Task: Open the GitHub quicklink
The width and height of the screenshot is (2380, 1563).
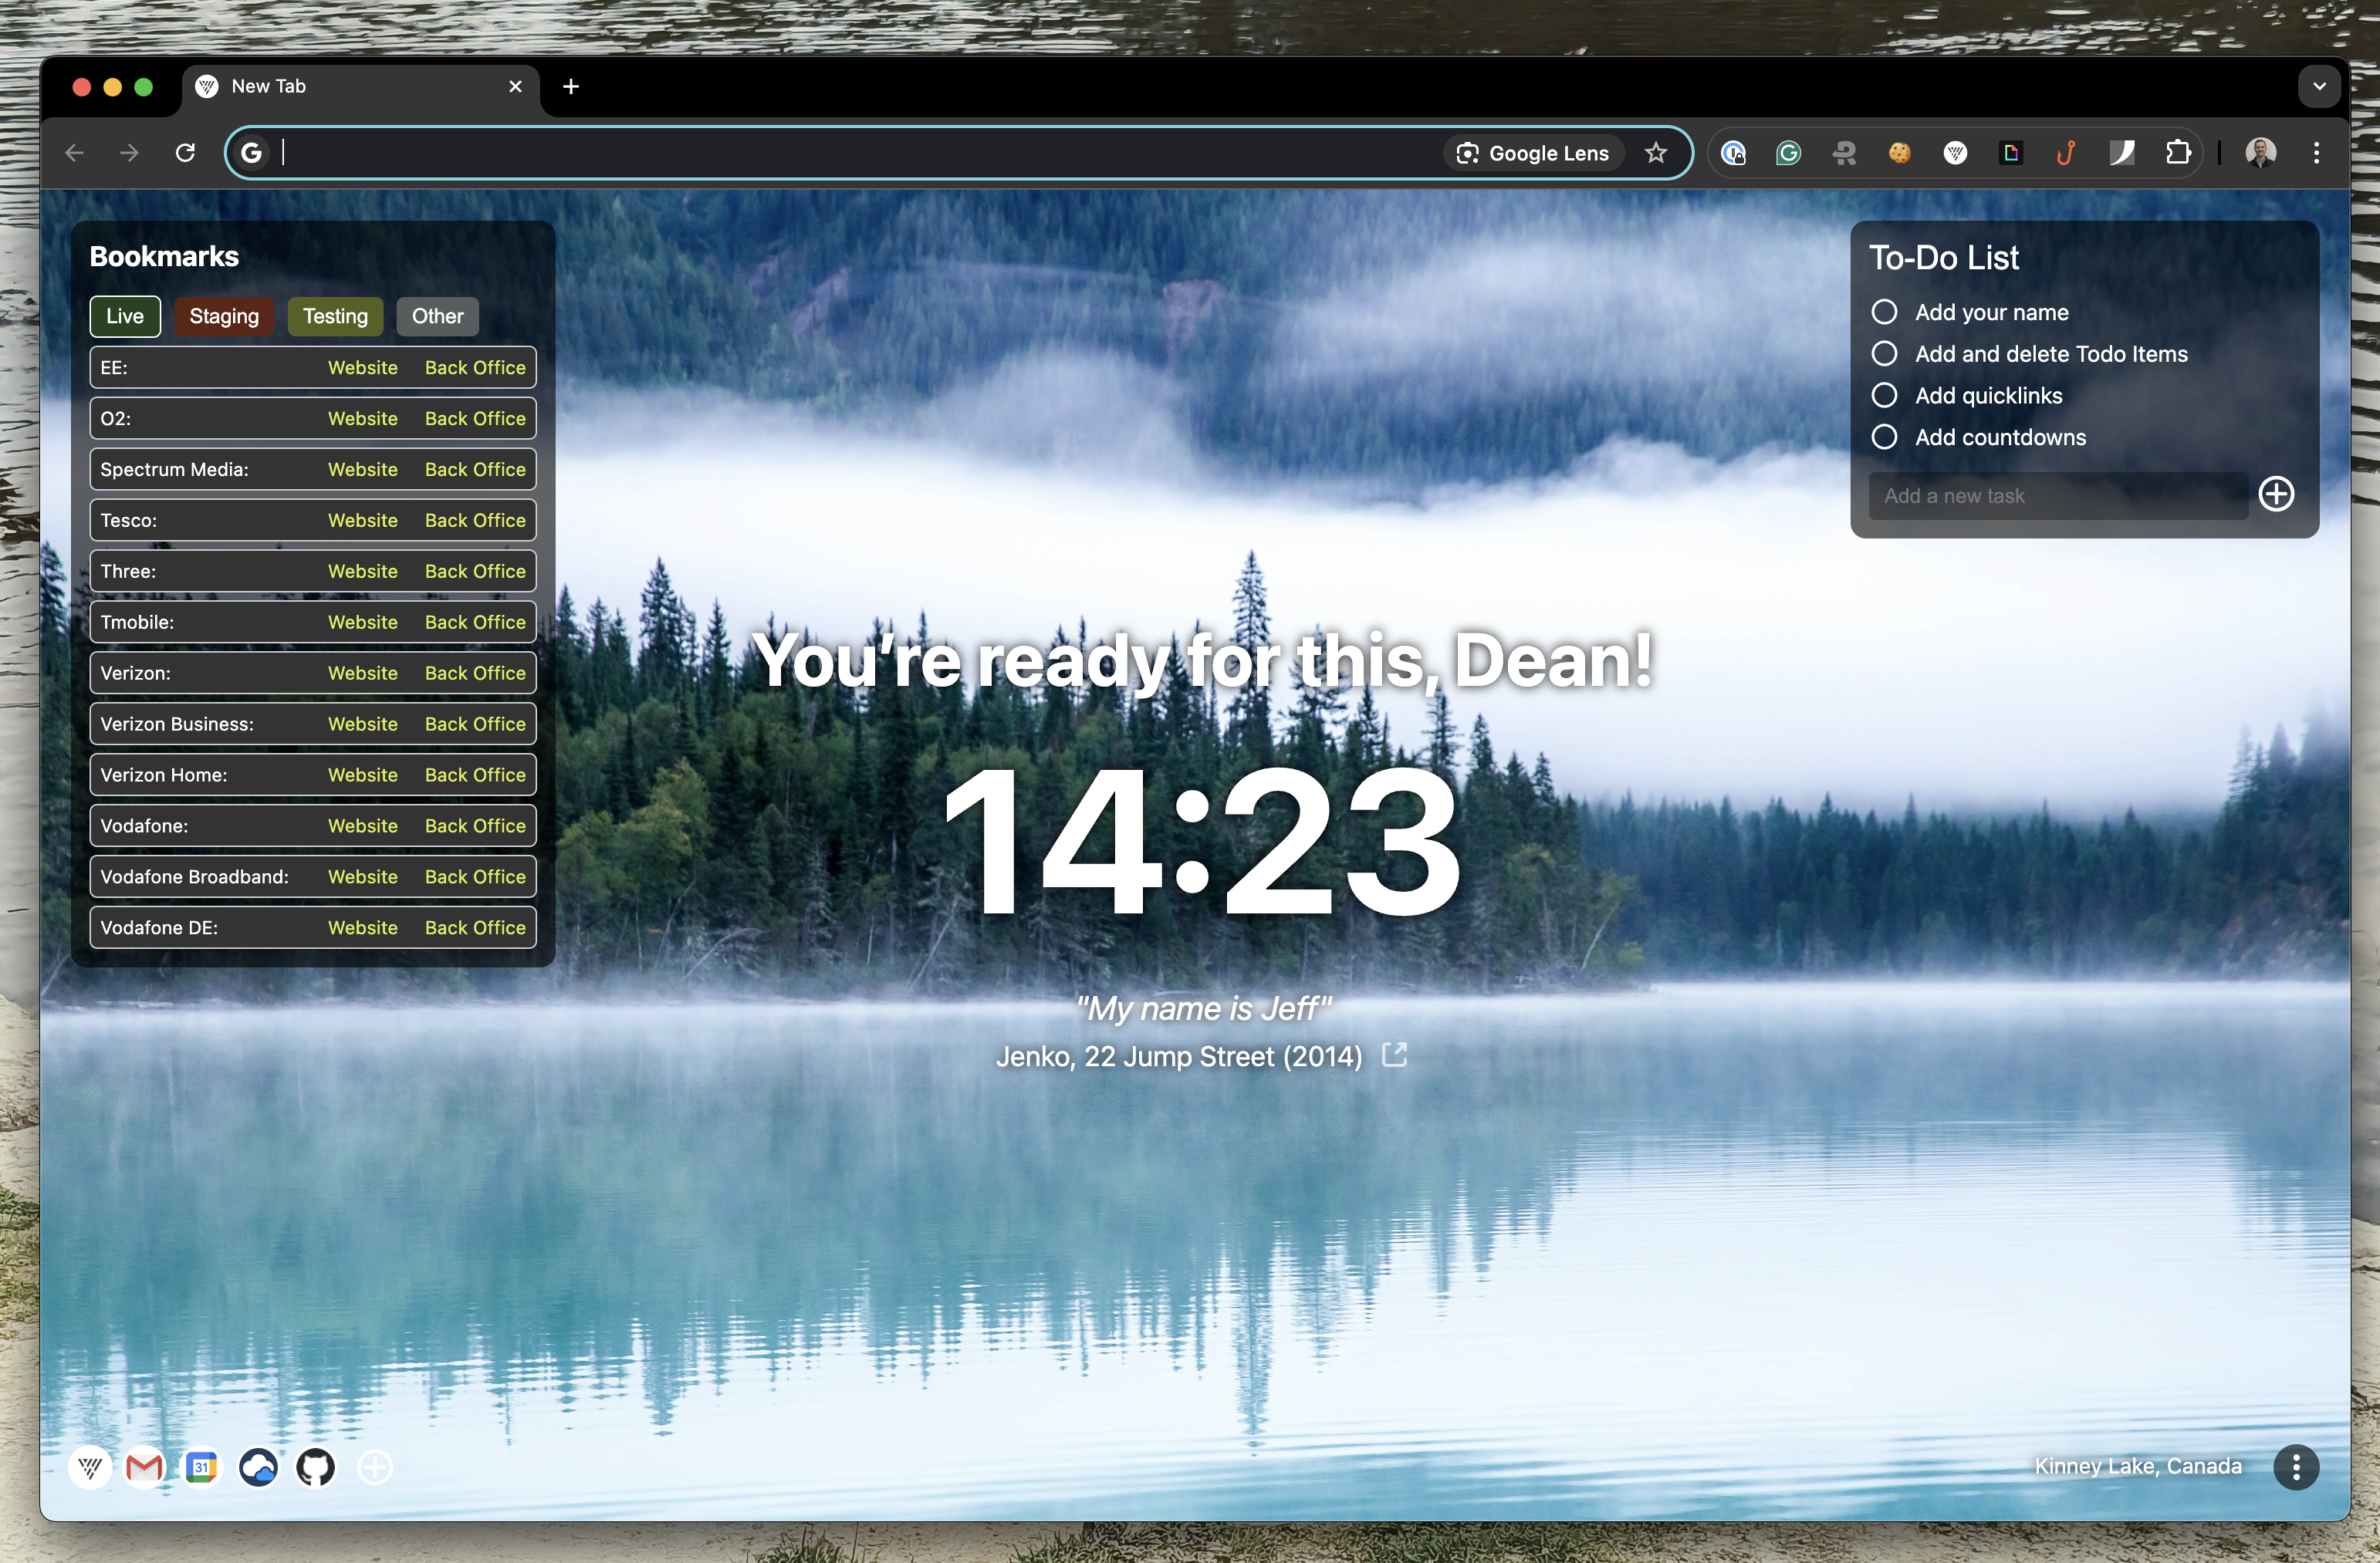Action: tap(315, 1467)
